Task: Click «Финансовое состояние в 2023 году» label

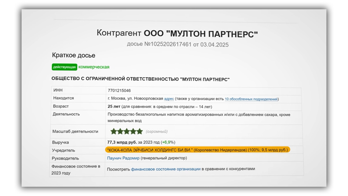Action: point(76,170)
